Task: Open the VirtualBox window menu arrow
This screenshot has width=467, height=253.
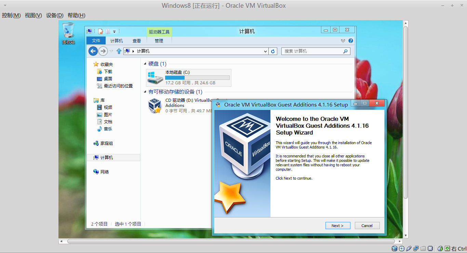Action: pyautogui.click(x=5, y=5)
